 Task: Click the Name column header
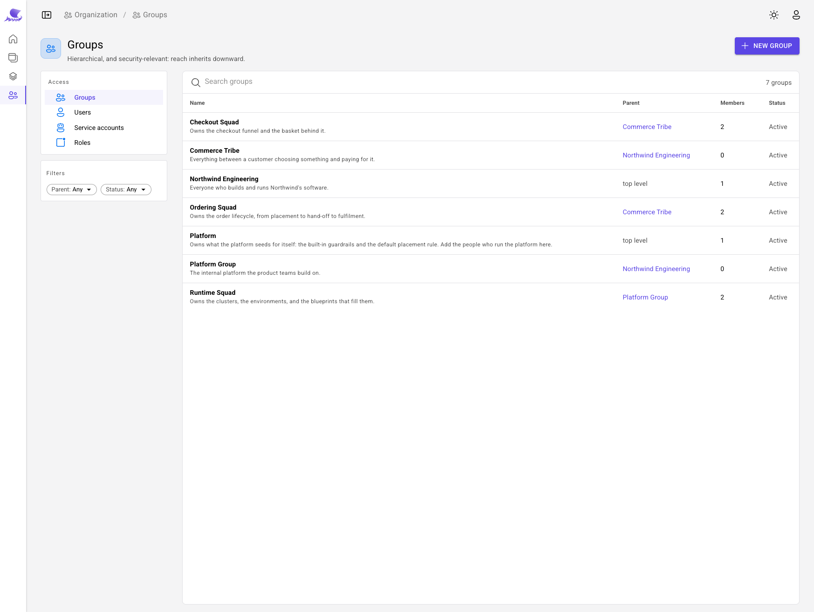point(197,103)
